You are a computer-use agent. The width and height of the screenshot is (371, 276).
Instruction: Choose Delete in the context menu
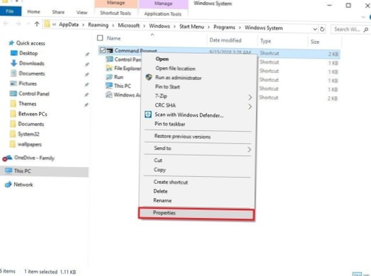coord(161,191)
